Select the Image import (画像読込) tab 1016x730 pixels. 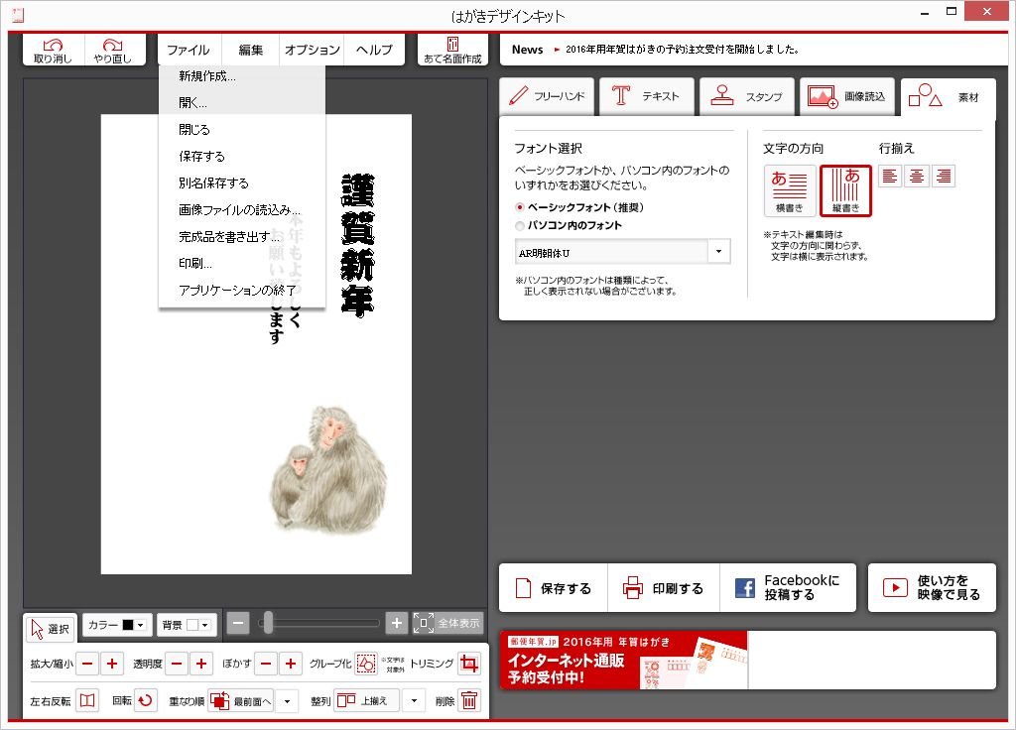(x=847, y=96)
